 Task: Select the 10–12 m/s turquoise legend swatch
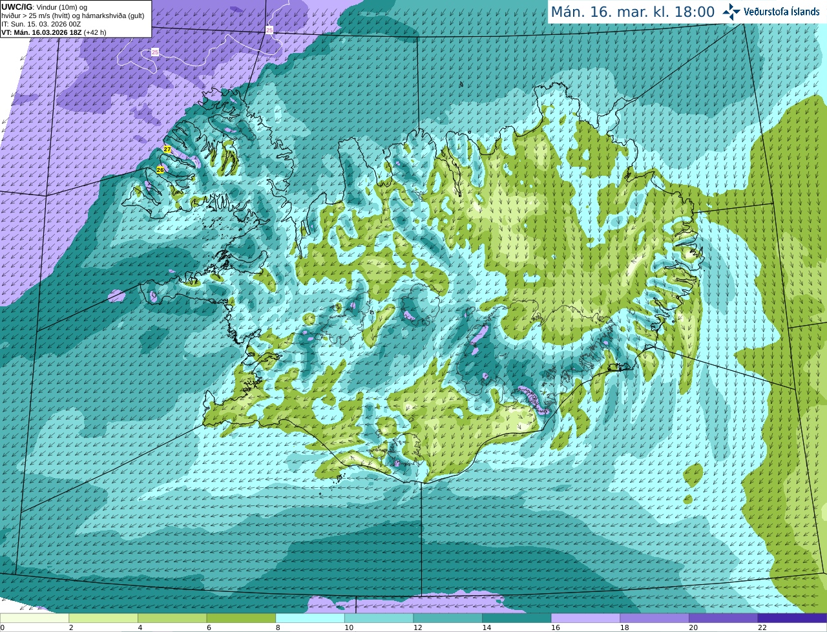pos(379,618)
